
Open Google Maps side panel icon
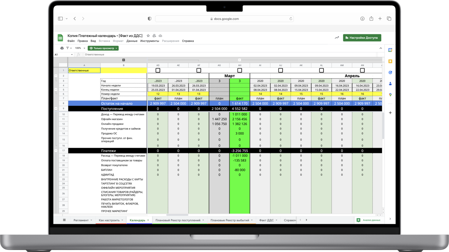[390, 95]
